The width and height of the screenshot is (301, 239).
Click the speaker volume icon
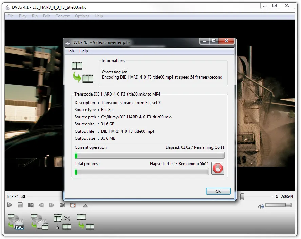pos(261,206)
